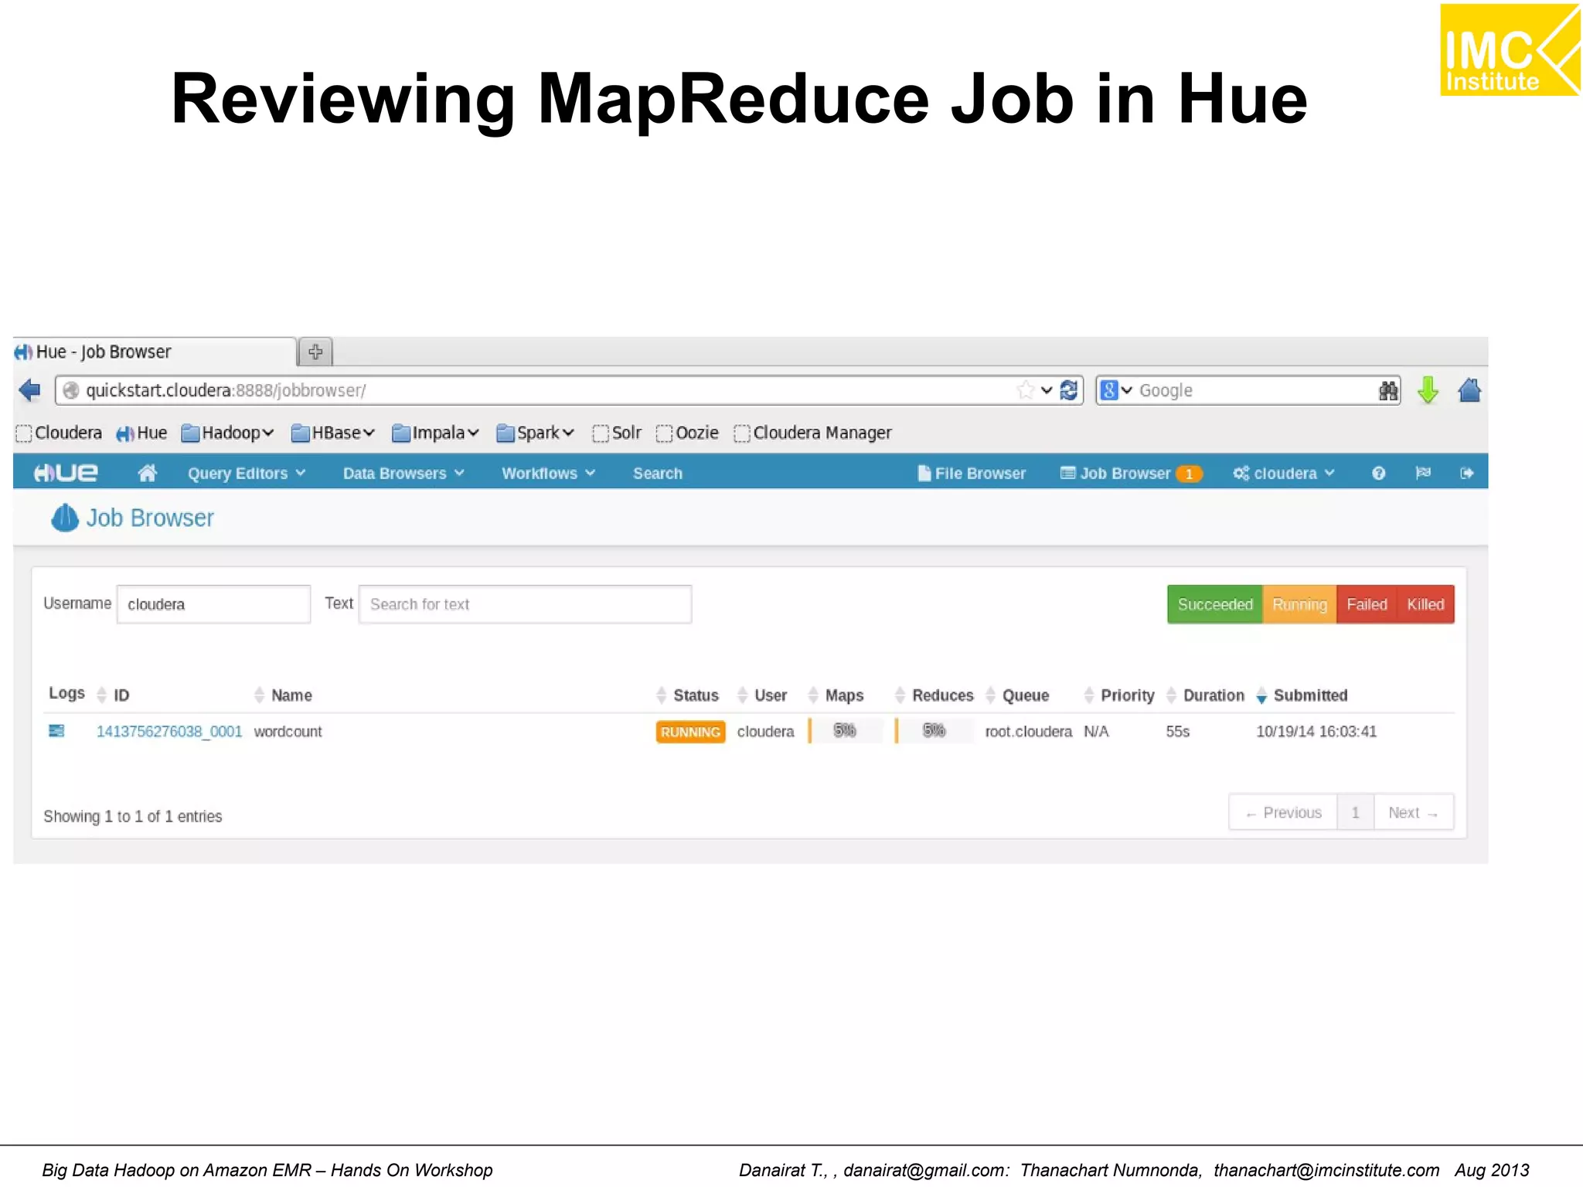Click the Google search engine icon
Screen dimensions: 1583x1187
tap(1109, 390)
